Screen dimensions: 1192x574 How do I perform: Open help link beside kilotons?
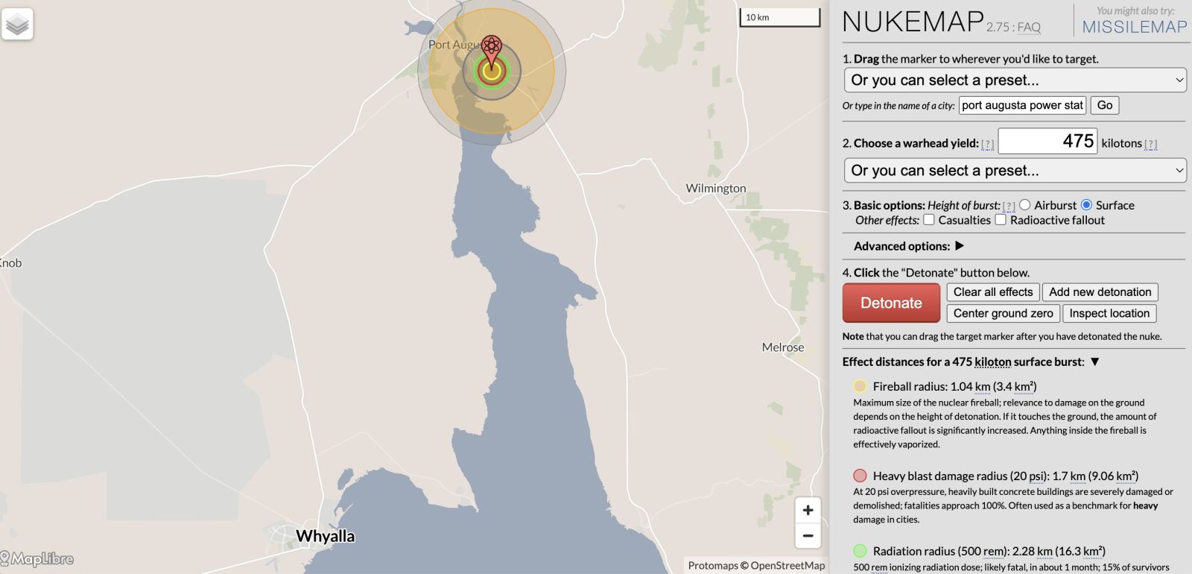click(1151, 144)
